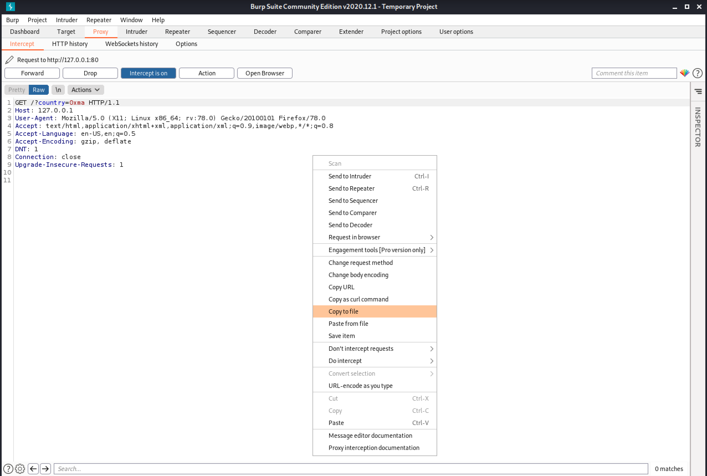
Task: Open User options tab
Action: (x=456, y=32)
